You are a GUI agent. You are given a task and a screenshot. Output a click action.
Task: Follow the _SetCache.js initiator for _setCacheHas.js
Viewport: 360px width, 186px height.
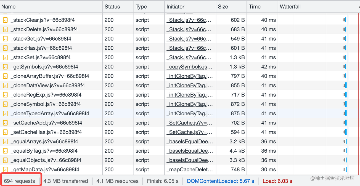point(189,132)
